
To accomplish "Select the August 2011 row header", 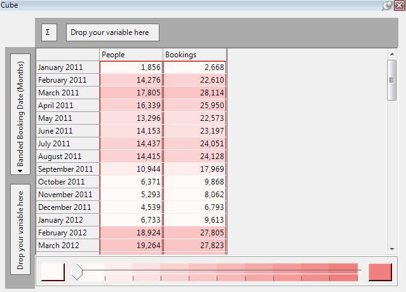I will 68,156.
